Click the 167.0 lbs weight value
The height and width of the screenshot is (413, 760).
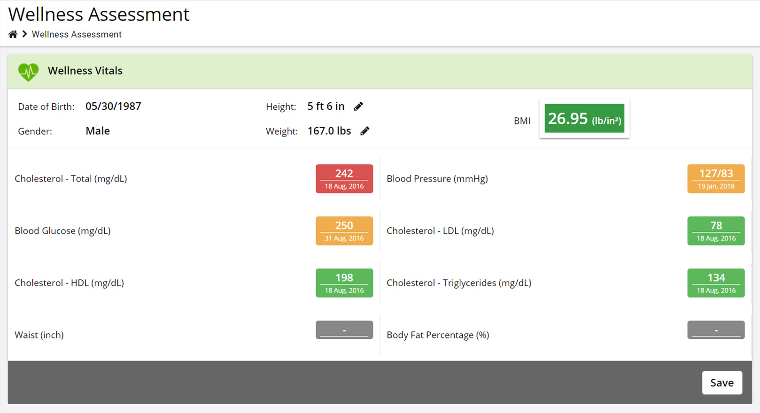click(329, 131)
